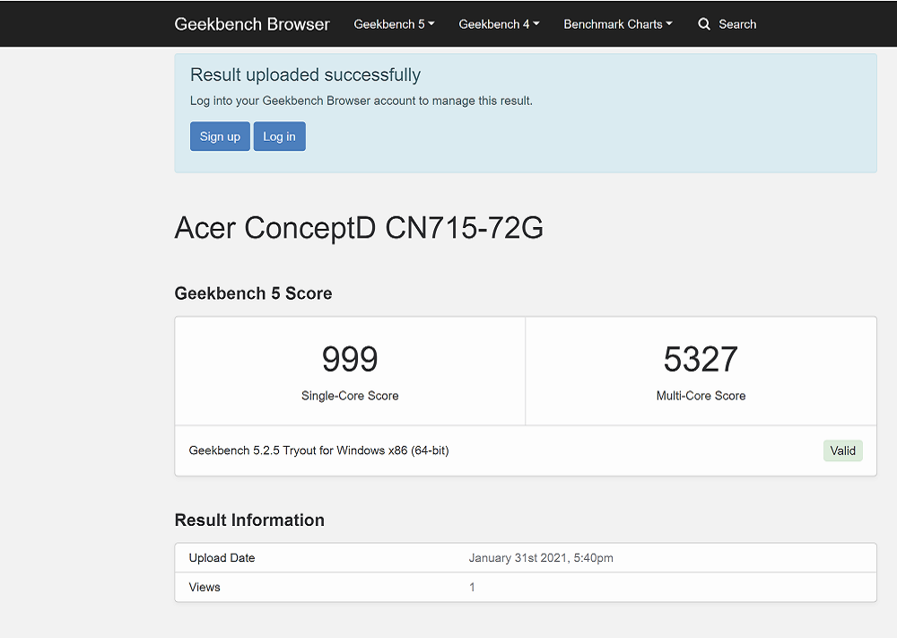Expand the Geekbench 4 dropdown menu
897x638 pixels.
point(499,24)
